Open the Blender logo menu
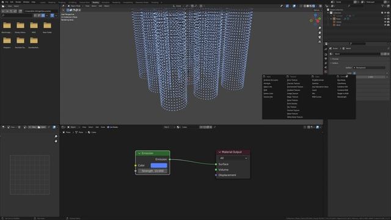The height and width of the screenshot is (220, 391). [x=2, y=2]
